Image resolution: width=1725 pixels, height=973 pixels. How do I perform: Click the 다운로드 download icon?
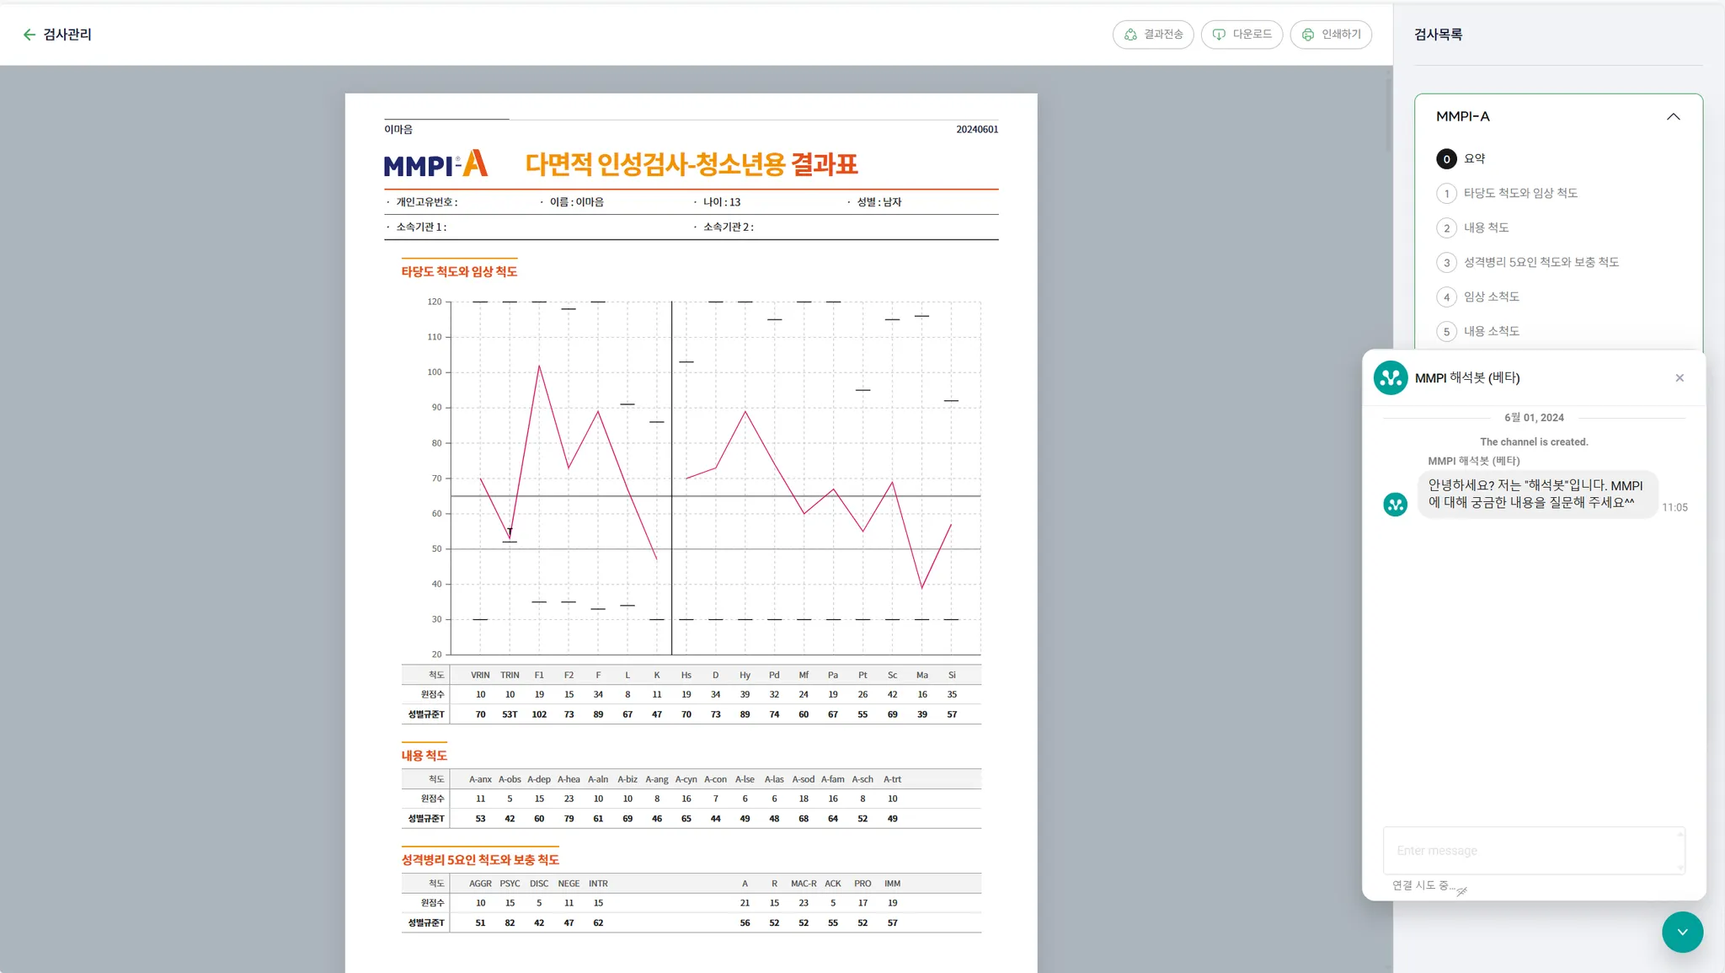(x=1219, y=35)
